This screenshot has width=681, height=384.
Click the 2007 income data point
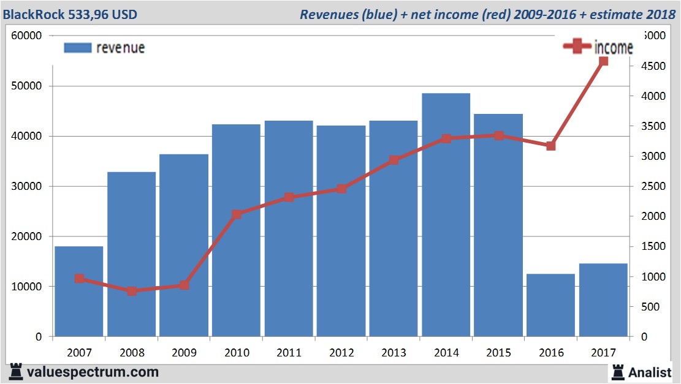[x=80, y=279]
